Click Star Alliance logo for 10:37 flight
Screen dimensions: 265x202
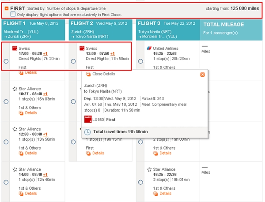(x=15, y=89)
